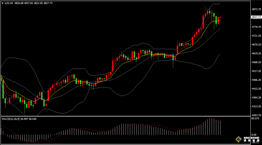Select the 4364.20 price scale value
The image size is (262, 145).
[256, 97]
